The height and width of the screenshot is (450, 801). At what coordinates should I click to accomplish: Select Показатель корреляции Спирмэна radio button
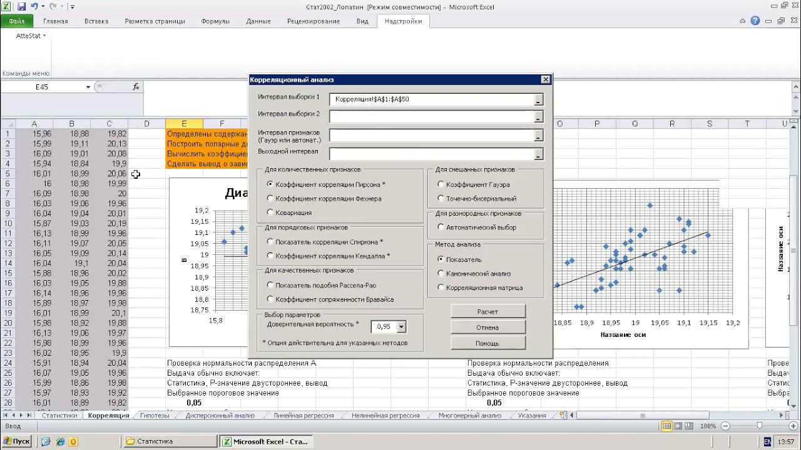pyautogui.click(x=270, y=242)
